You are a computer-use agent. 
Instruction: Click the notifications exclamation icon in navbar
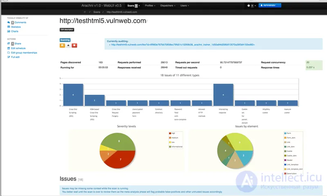point(249,6)
